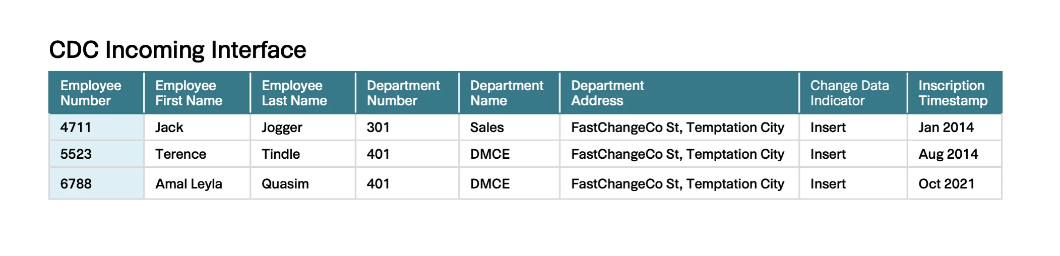Image resolution: width=1060 pixels, height=256 pixels.
Task: Click the Sales department name cell
Action: coord(487,127)
